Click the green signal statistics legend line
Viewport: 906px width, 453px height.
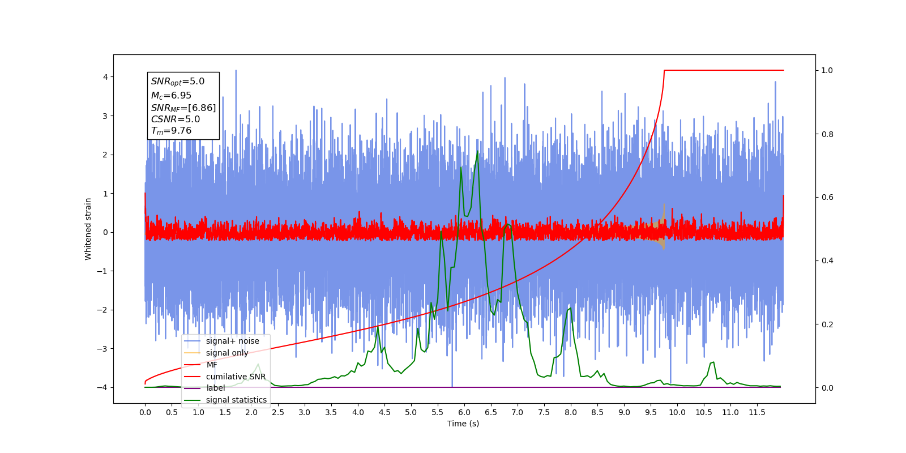[193, 400]
